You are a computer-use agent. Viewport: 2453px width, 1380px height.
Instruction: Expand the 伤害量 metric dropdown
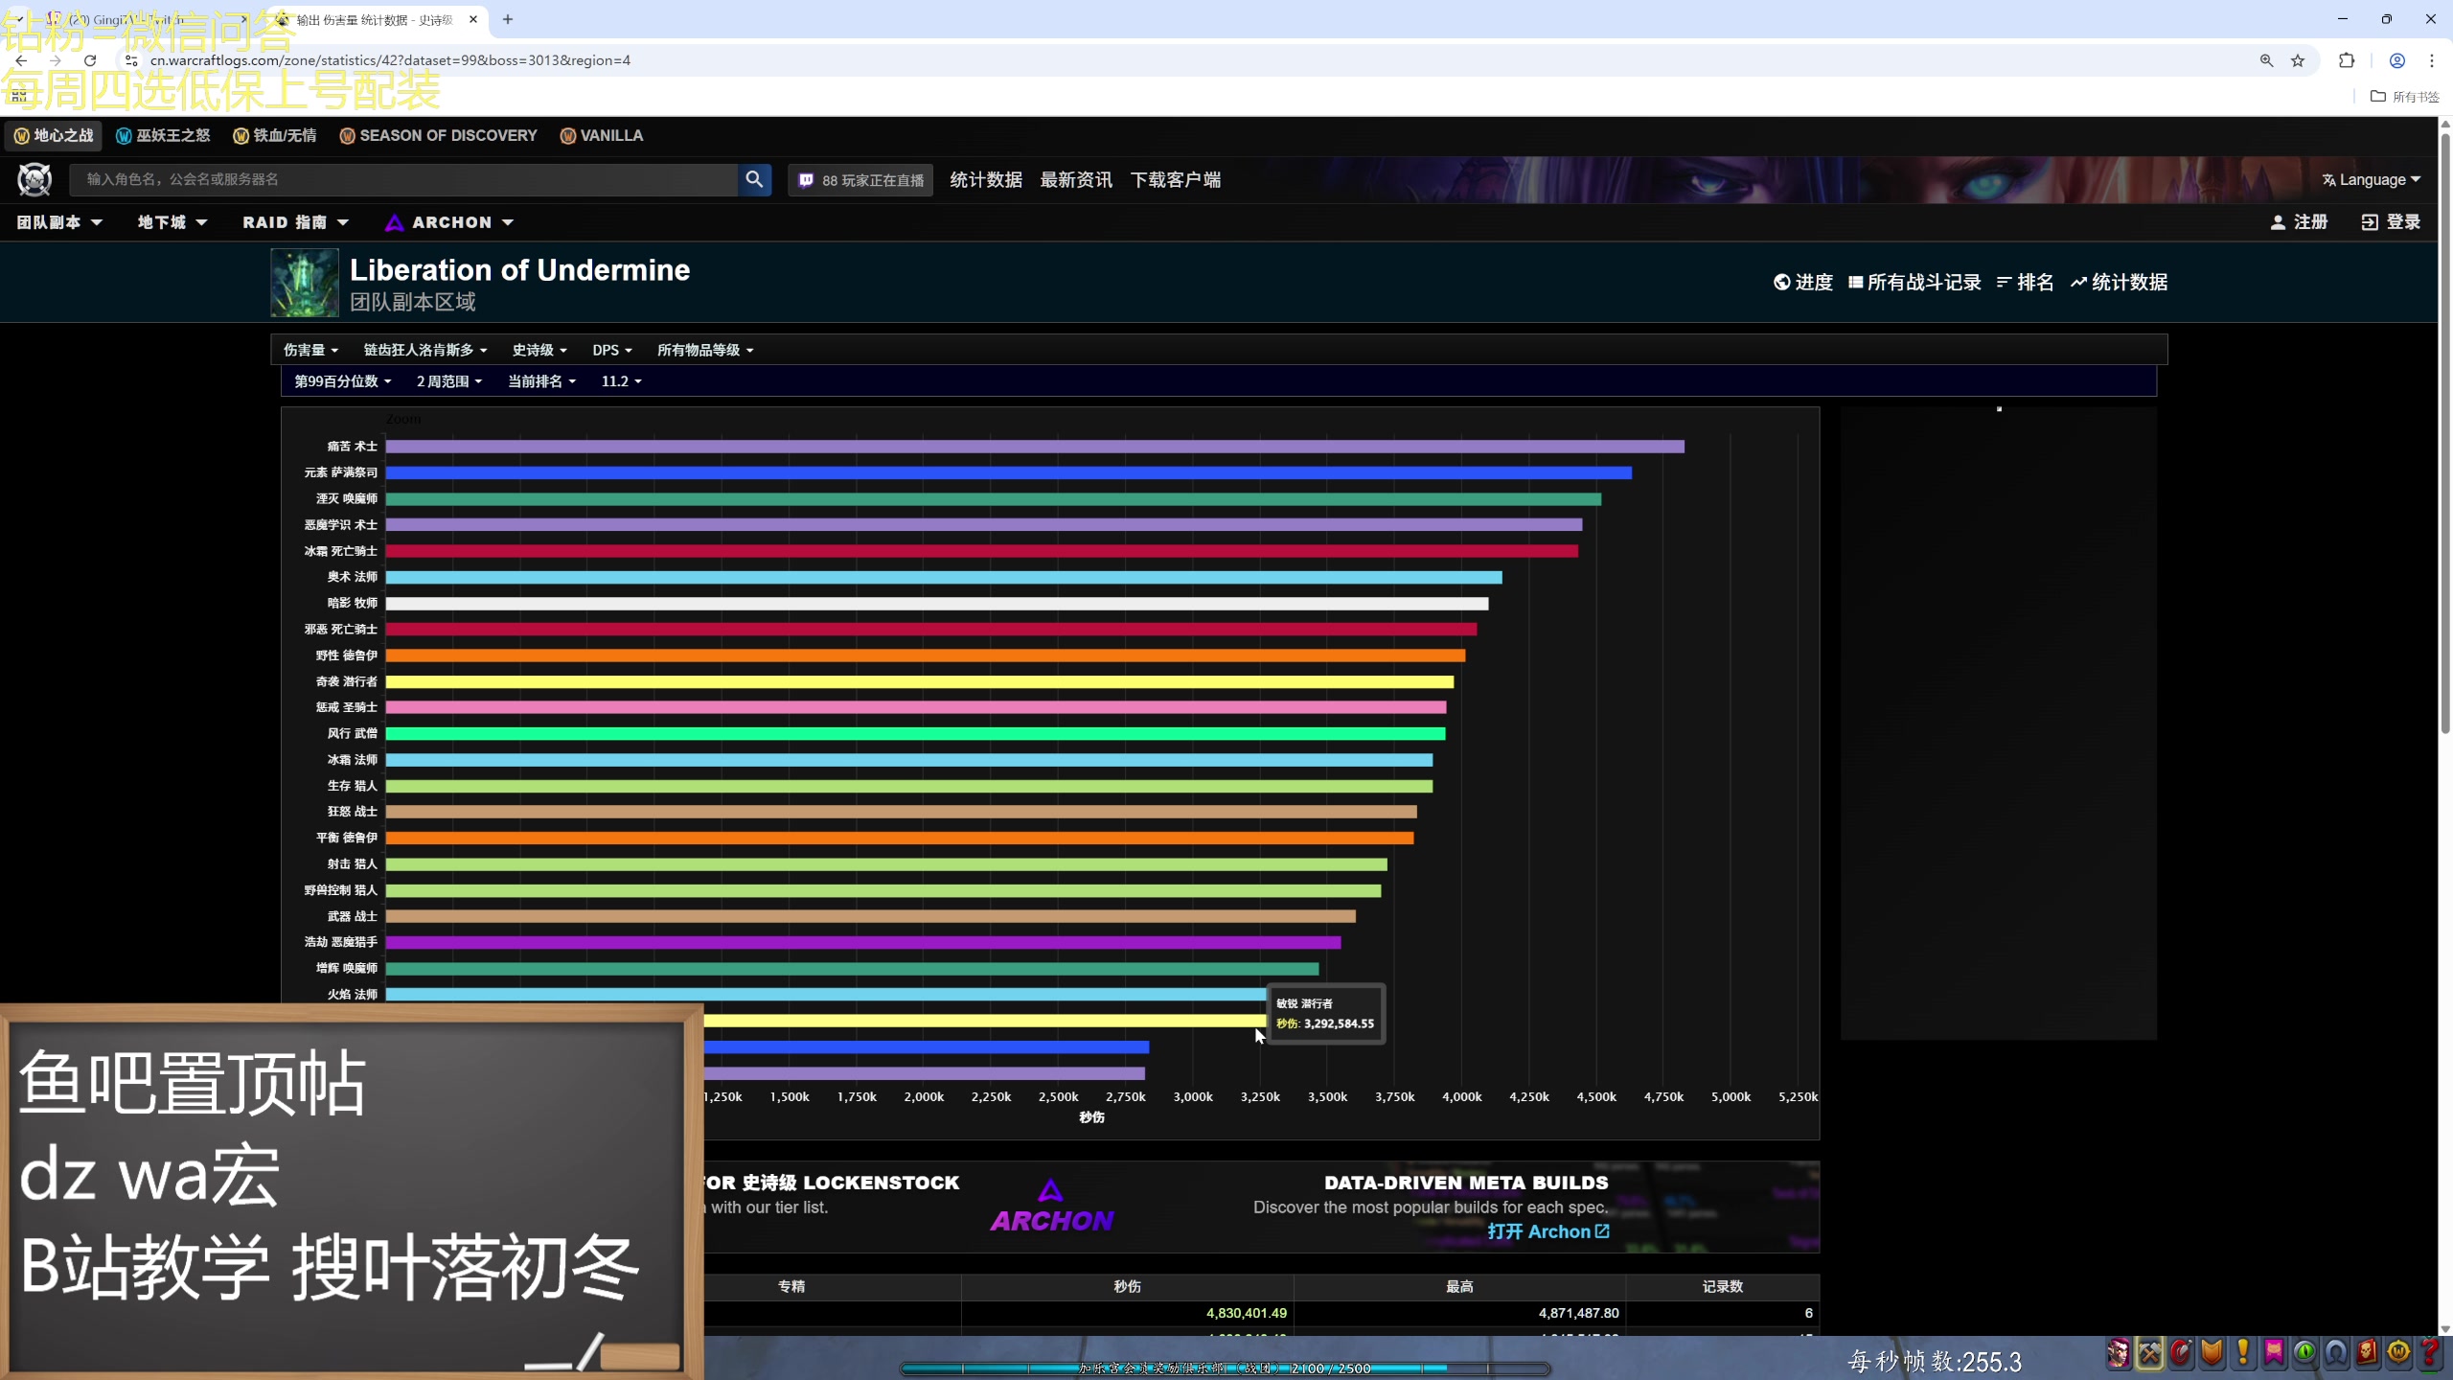tap(310, 350)
